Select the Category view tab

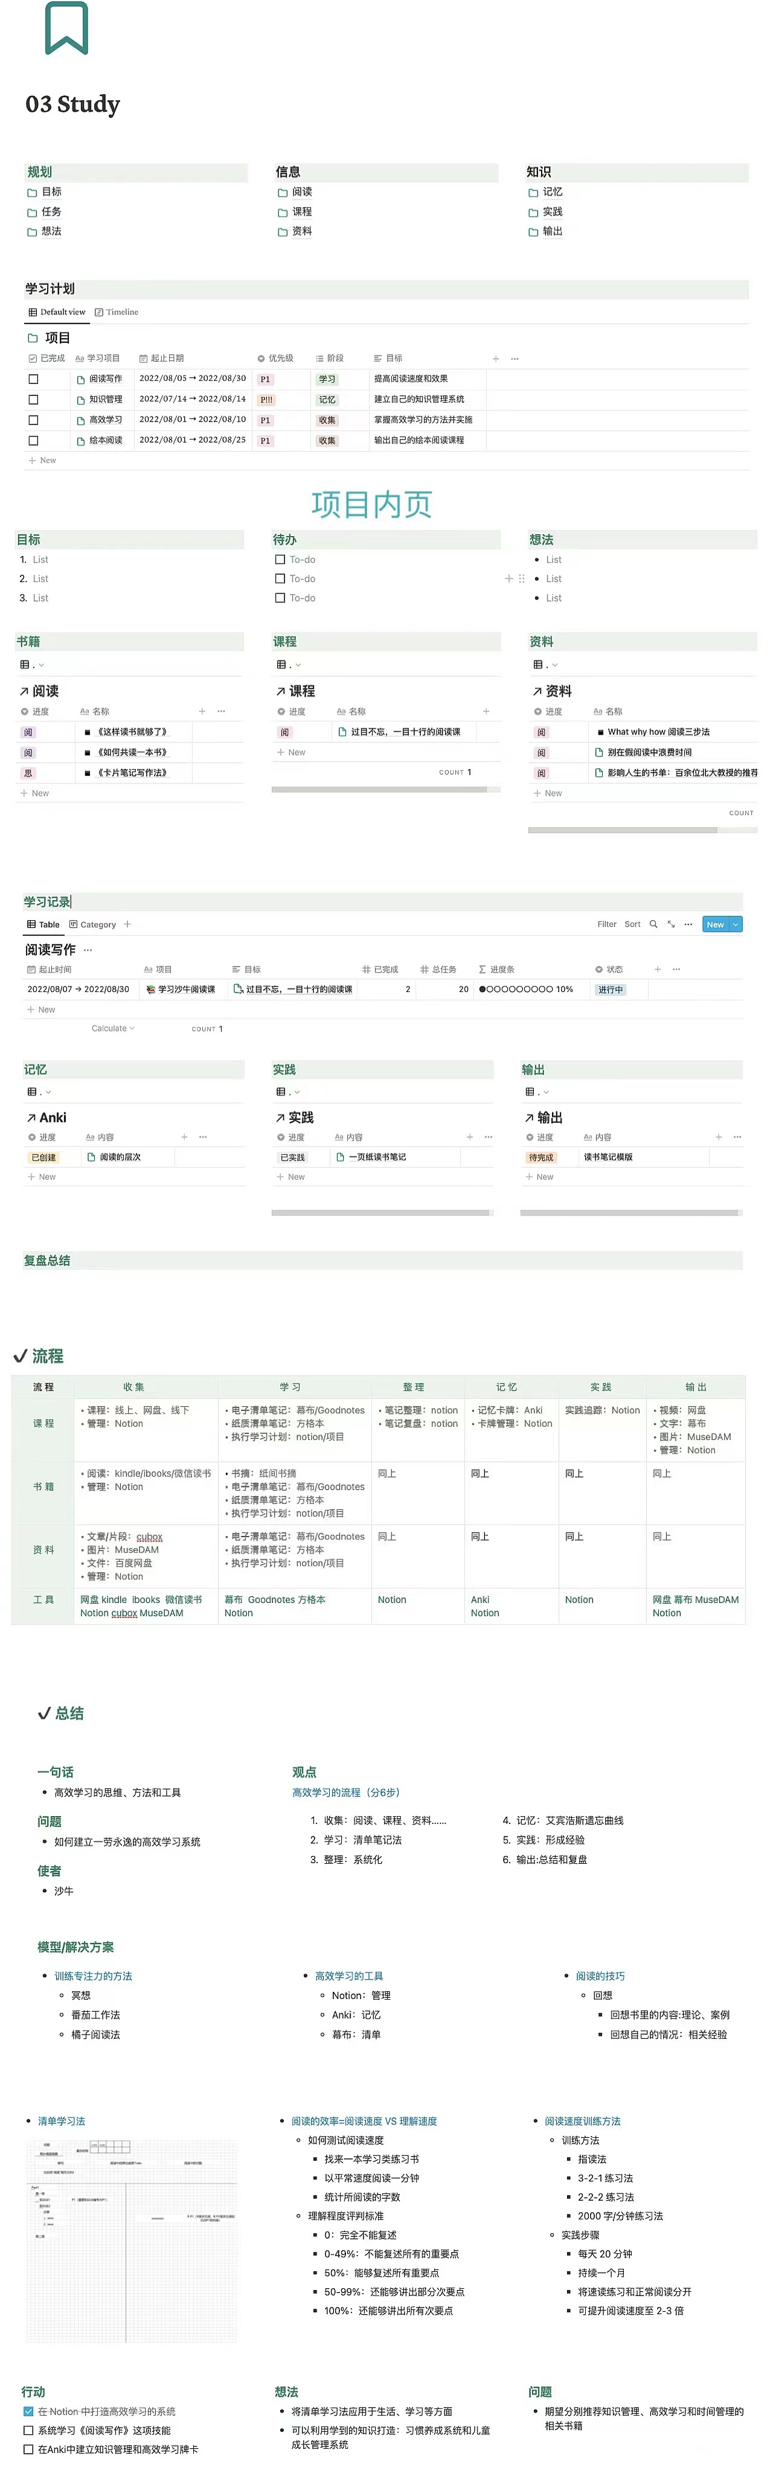92,924
